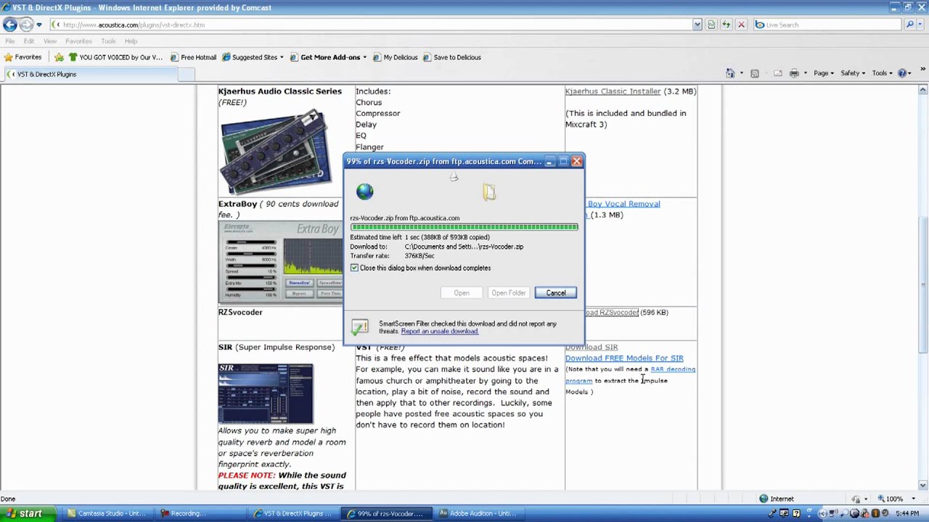Click the compatibility view icon beside address bar
929x522 pixels.
tap(711, 25)
